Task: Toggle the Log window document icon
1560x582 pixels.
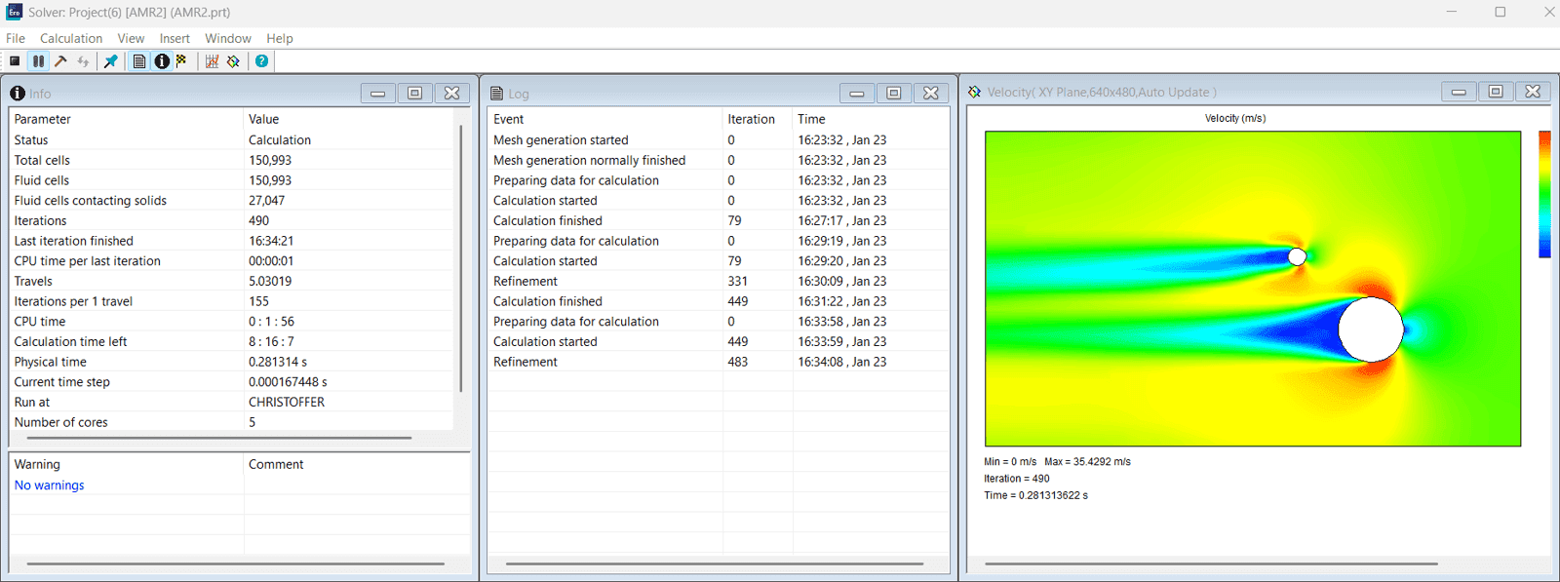Action: click(139, 61)
